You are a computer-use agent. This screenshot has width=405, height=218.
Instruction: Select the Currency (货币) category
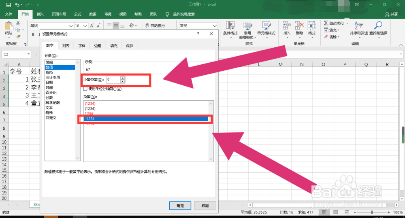point(60,72)
